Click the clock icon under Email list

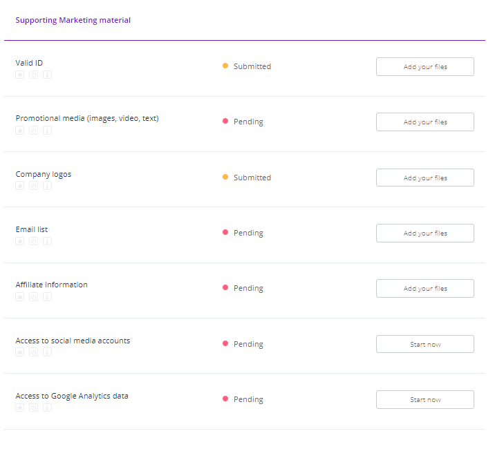pyautogui.click(x=33, y=241)
